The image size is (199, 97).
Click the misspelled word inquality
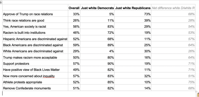(x=49, y=76)
